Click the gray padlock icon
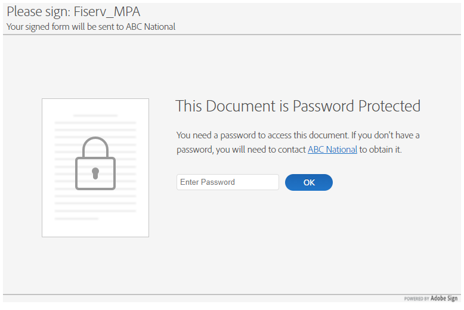This screenshot has width=464, height=310. [x=95, y=165]
